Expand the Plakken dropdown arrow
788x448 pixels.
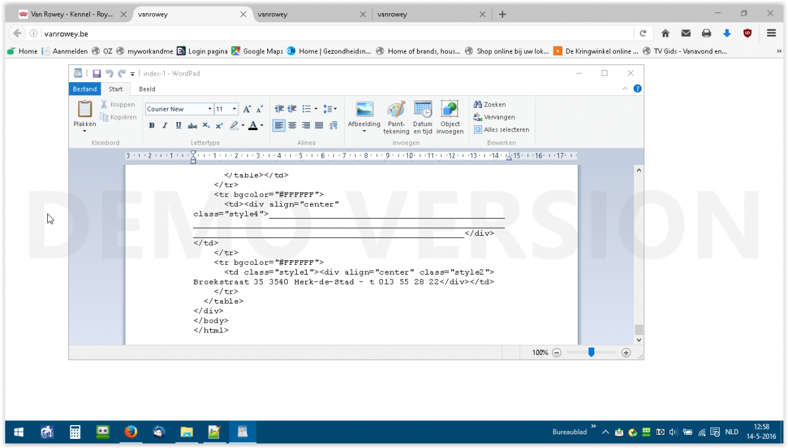[85, 131]
